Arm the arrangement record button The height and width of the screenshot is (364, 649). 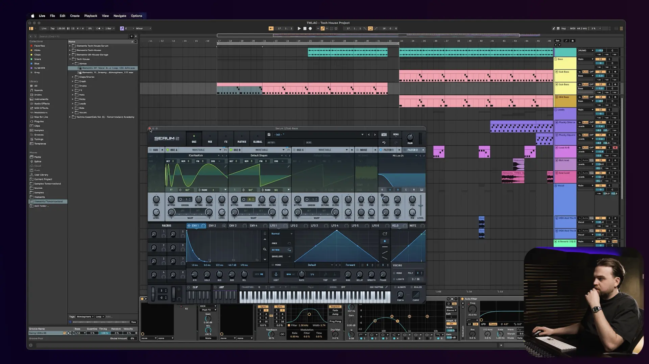[310, 29]
